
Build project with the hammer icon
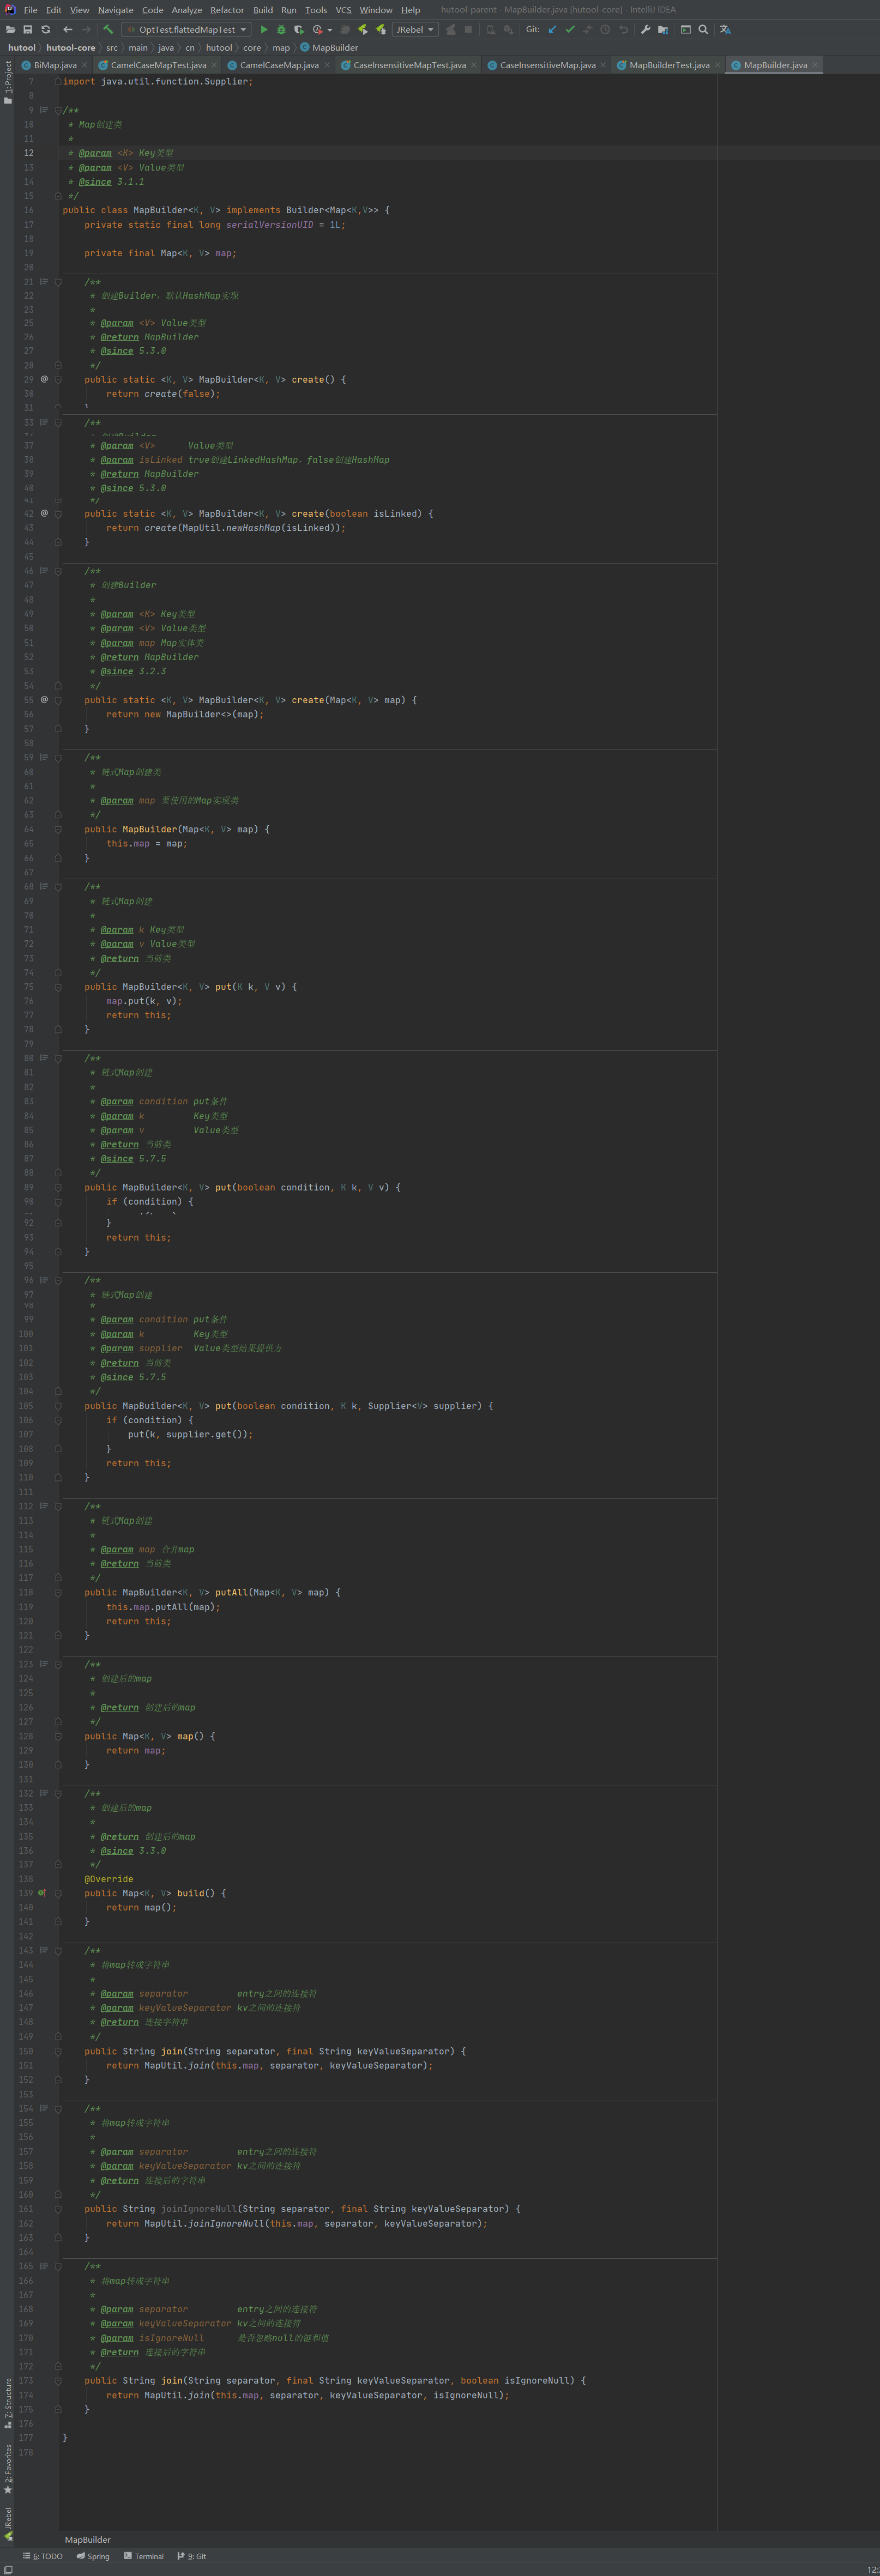(x=108, y=30)
